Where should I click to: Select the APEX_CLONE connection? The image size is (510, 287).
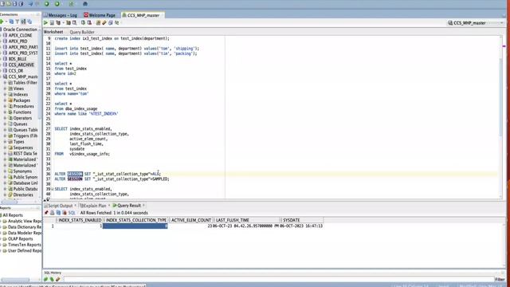click(x=20, y=35)
